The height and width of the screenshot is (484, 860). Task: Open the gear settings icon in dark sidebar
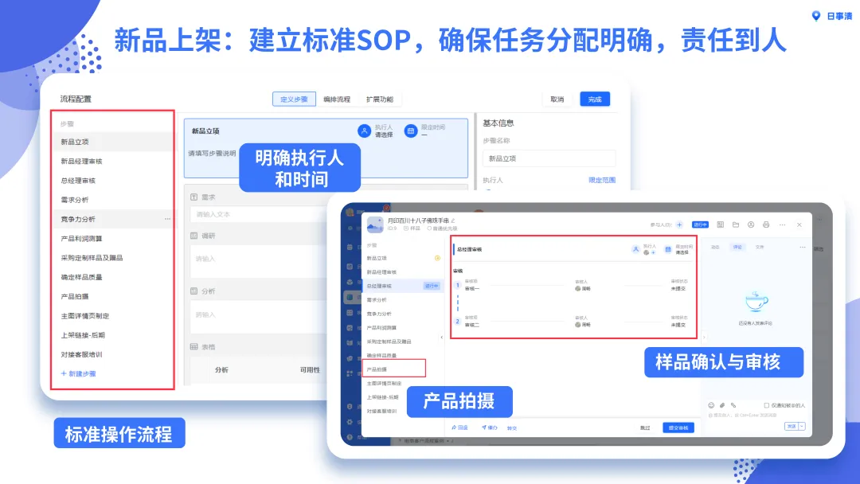(x=350, y=422)
